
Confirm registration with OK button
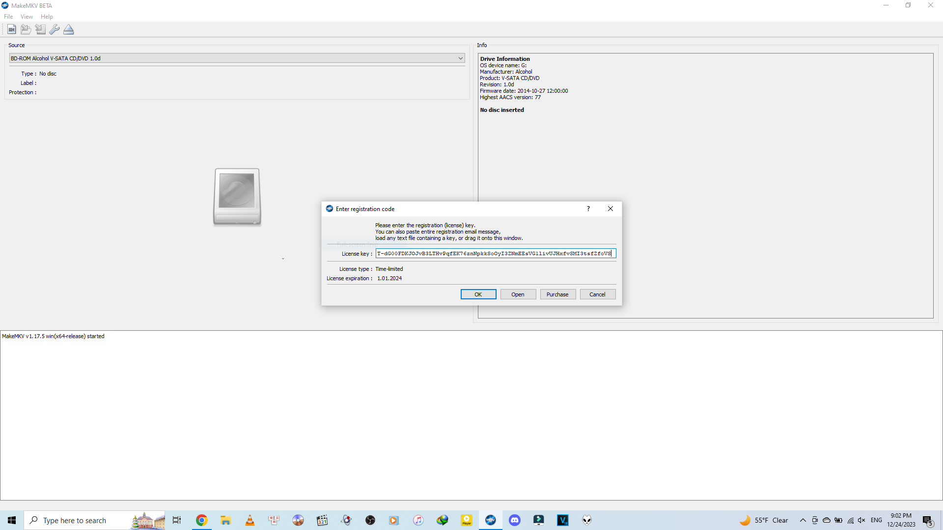point(478,294)
